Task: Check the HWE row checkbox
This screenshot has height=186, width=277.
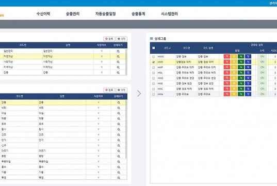Action: (154, 84)
